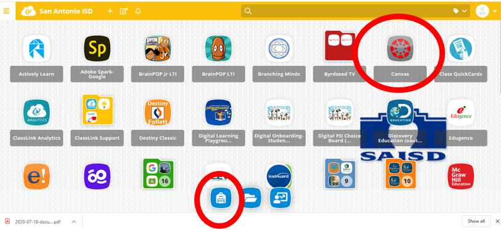Open the BrainPOP Jr app icon

tap(158, 49)
